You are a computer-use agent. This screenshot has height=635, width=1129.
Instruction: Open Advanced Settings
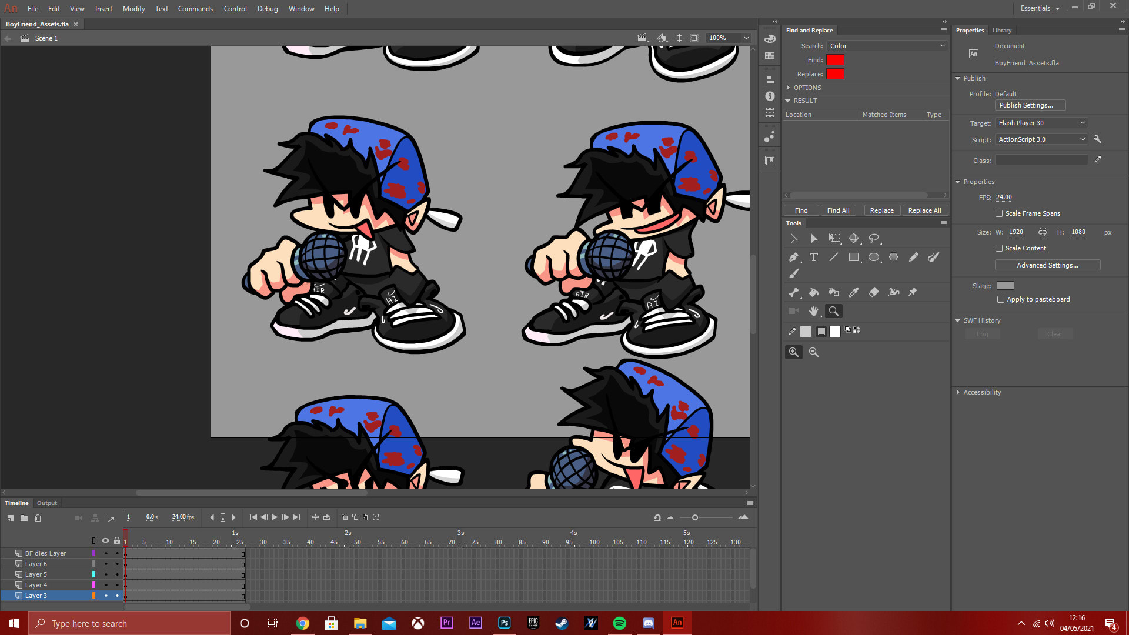pyautogui.click(x=1047, y=265)
